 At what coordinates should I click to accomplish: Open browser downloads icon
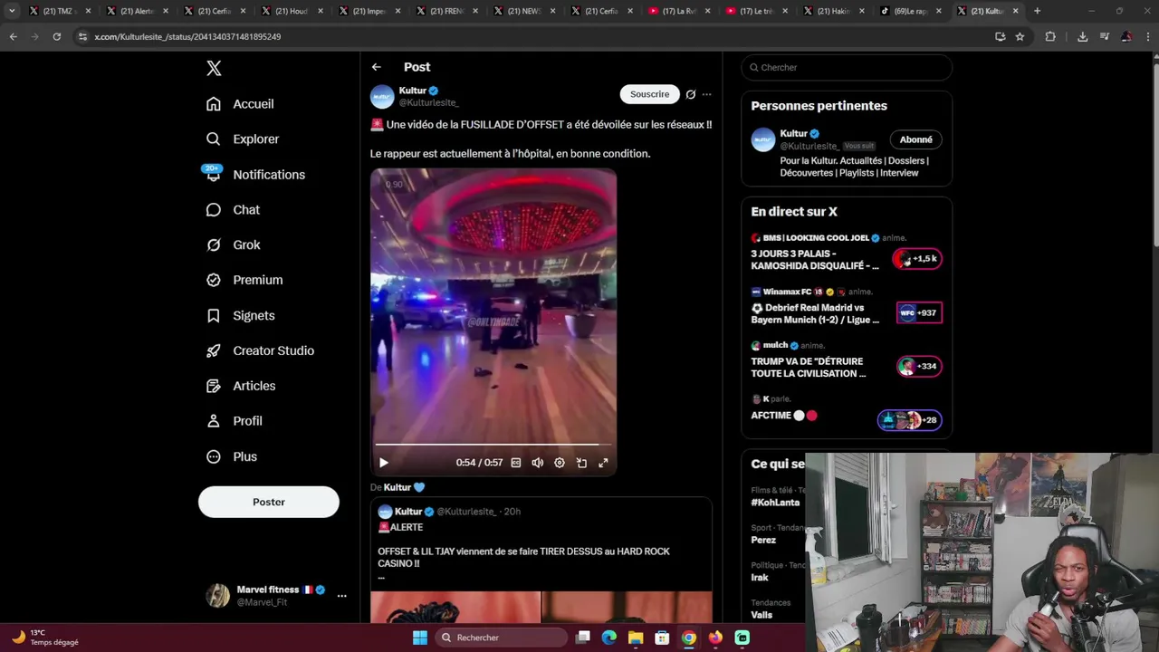pos(1082,36)
